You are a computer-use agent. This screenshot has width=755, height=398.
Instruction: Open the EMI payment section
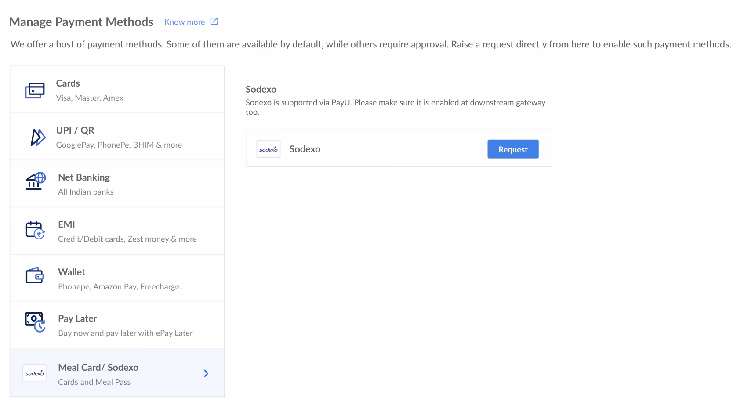117,231
